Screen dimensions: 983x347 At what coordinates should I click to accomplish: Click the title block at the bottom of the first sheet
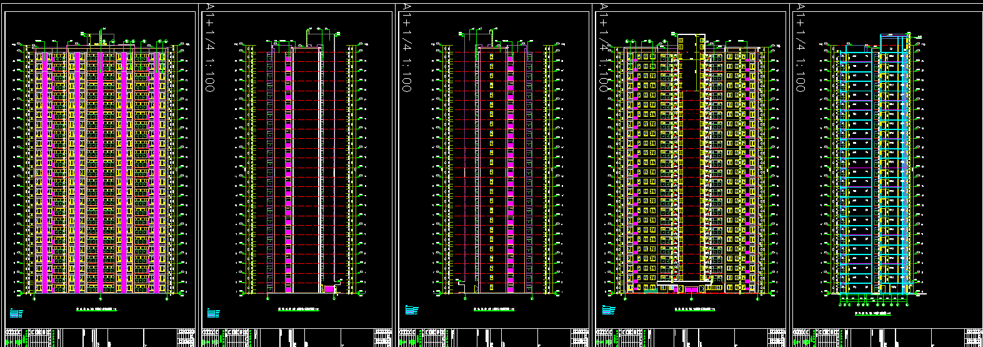pyautogui.click(x=100, y=338)
